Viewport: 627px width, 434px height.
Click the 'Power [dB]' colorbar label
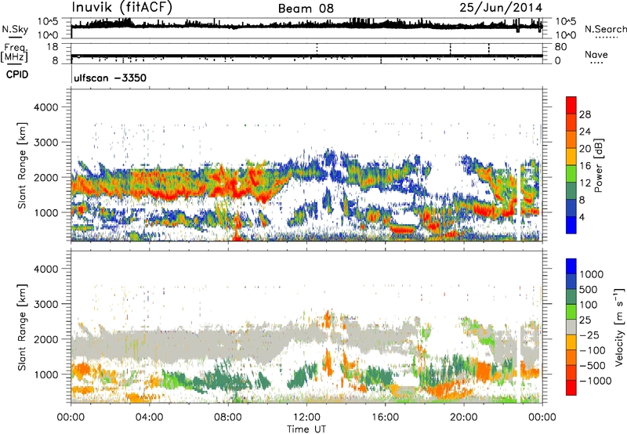tap(598, 165)
